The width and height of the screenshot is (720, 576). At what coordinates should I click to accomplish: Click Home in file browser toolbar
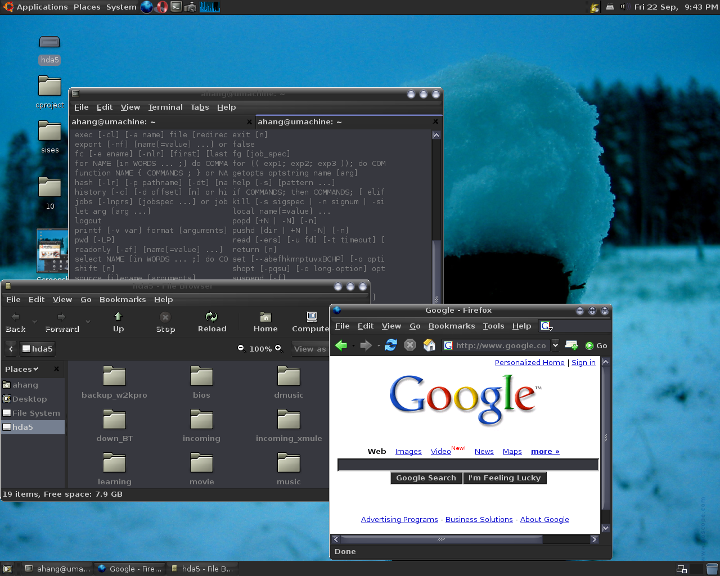[265, 322]
